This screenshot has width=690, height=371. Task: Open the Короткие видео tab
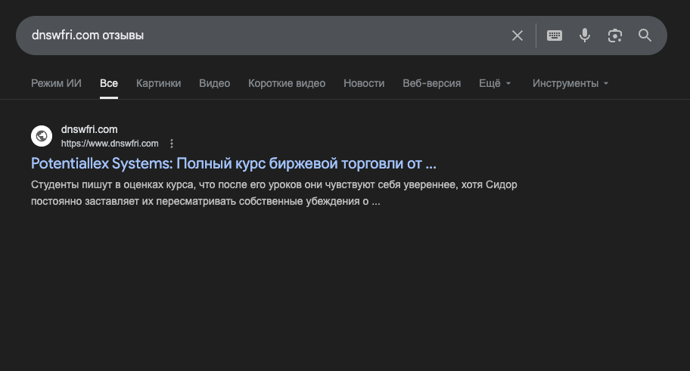click(287, 83)
